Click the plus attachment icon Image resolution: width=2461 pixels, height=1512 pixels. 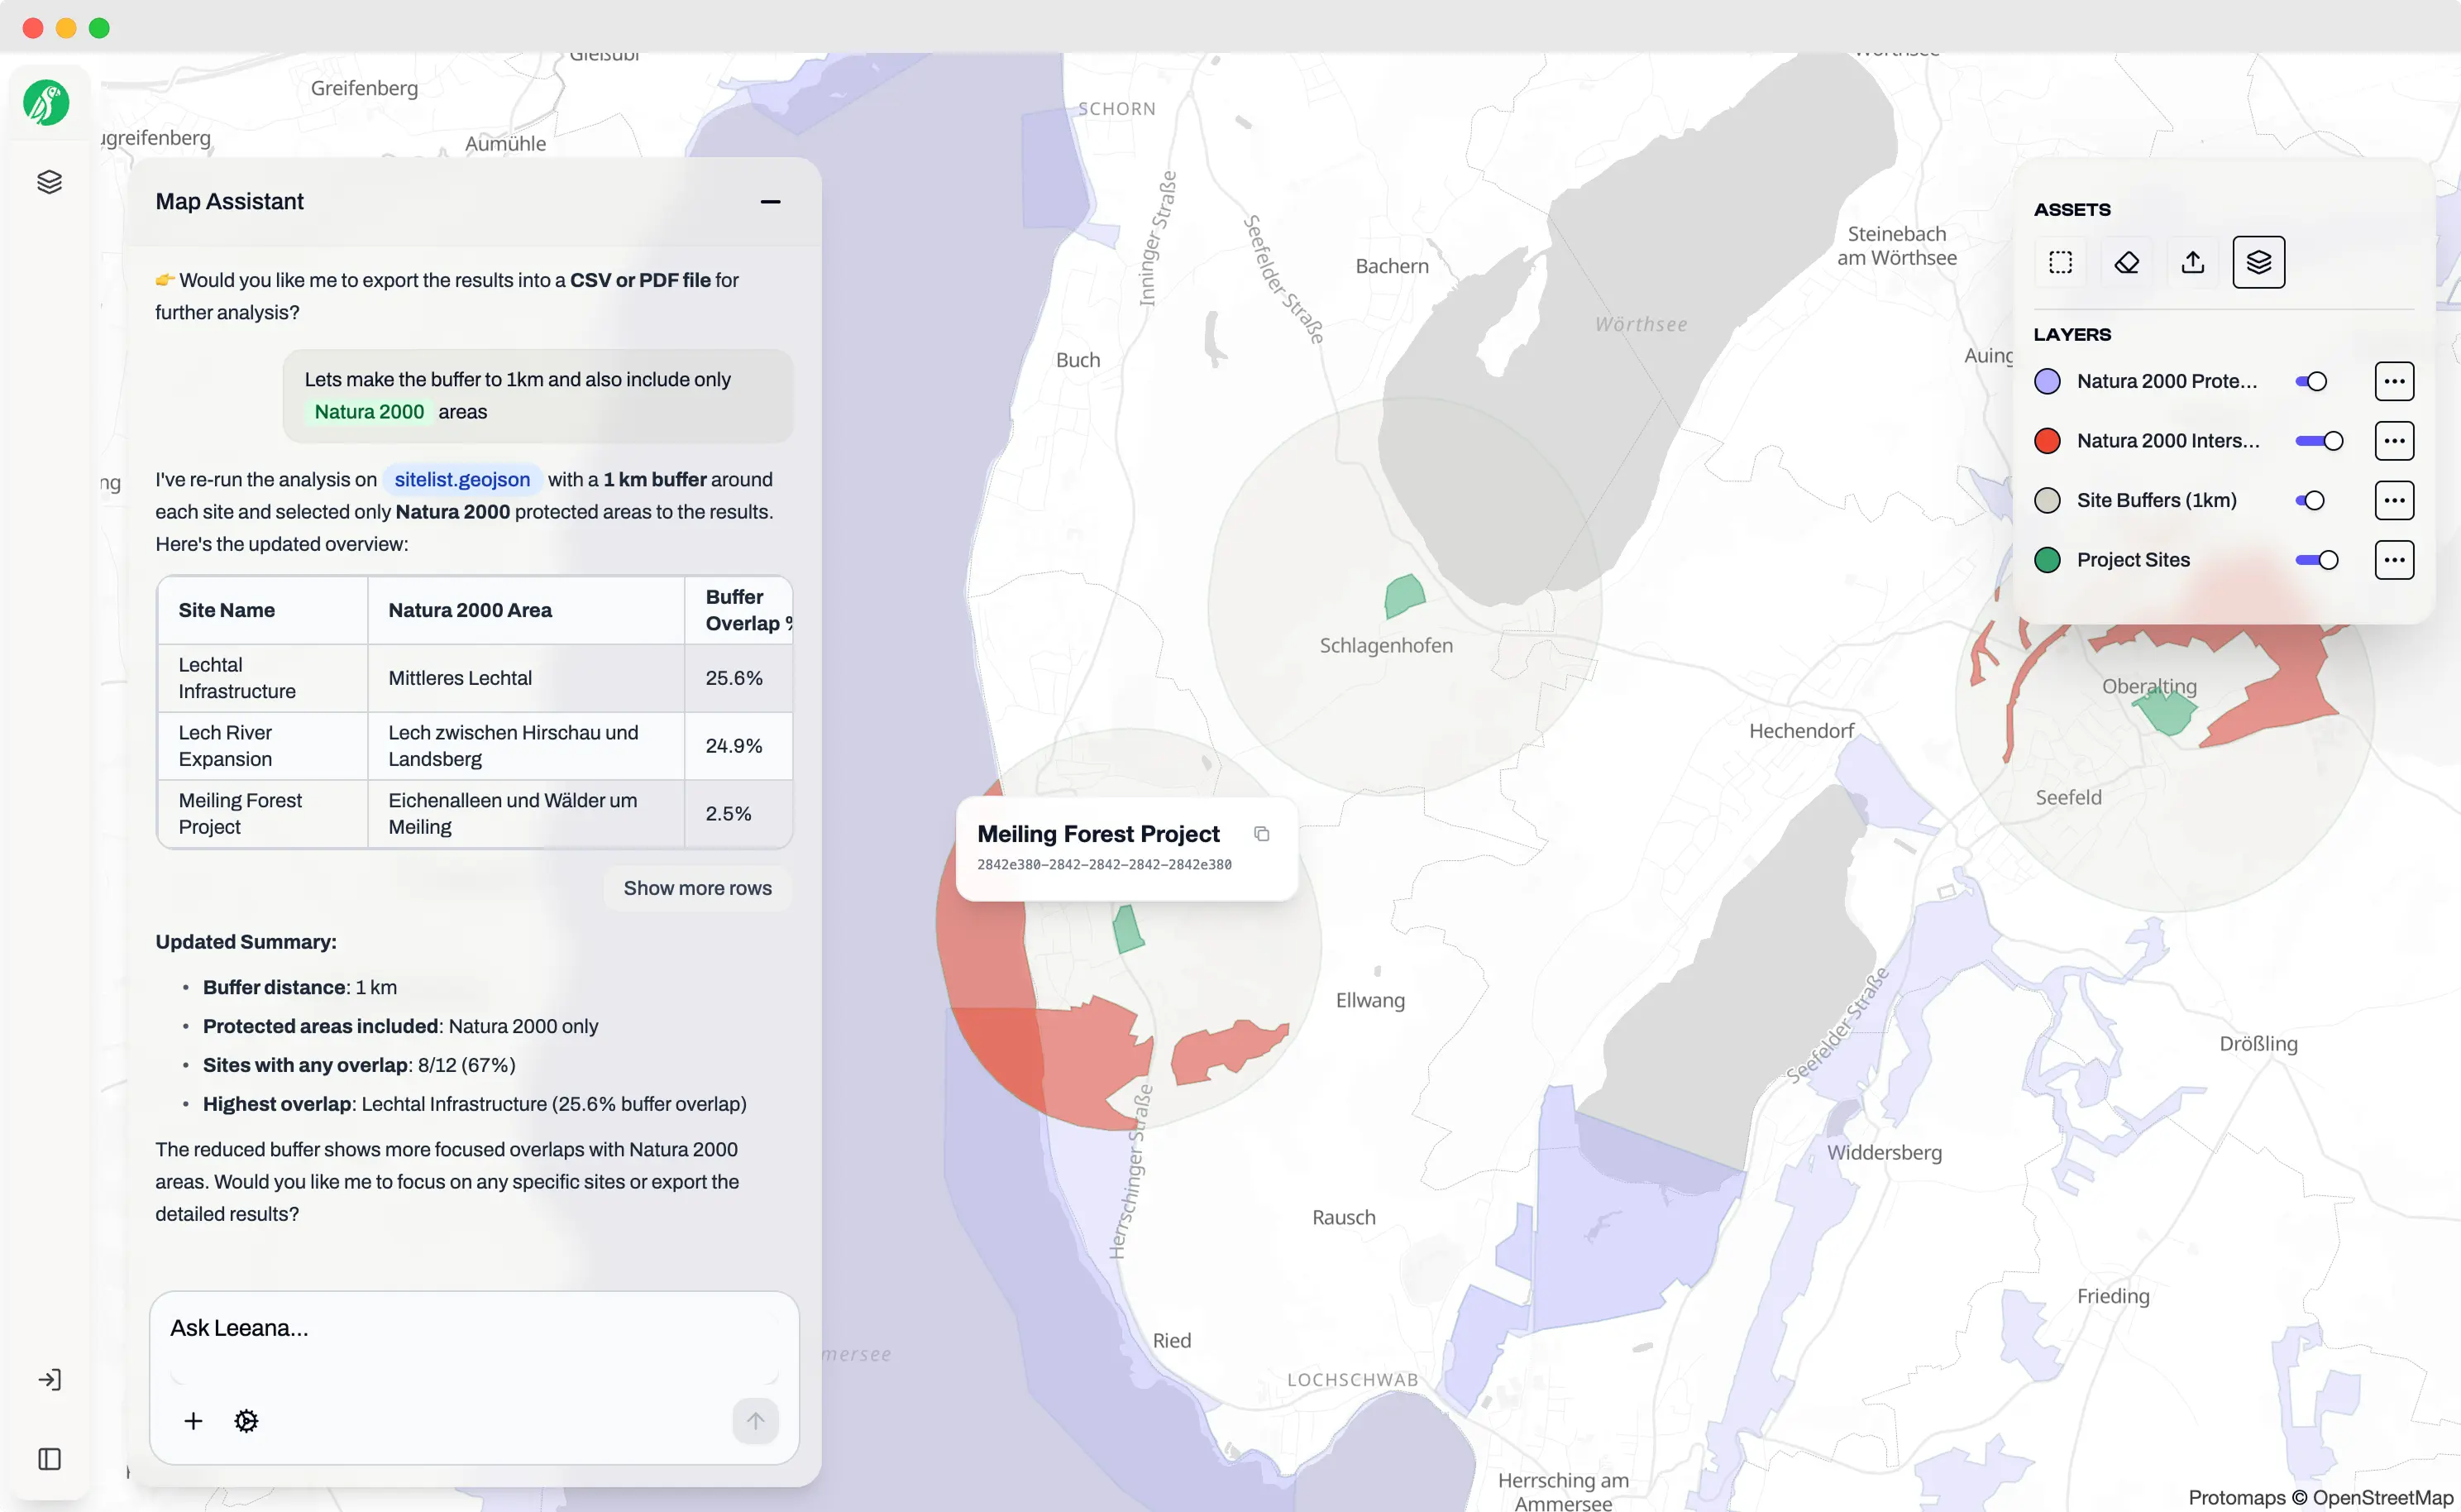pos(193,1420)
